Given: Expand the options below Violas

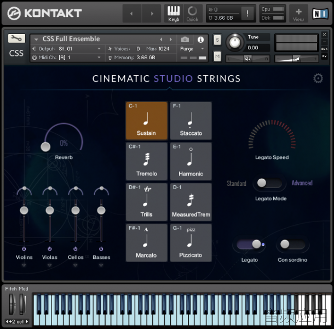Looking at the screenshot, I should pos(50,265).
